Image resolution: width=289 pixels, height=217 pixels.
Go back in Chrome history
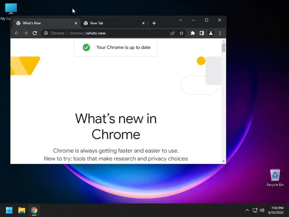point(17,33)
